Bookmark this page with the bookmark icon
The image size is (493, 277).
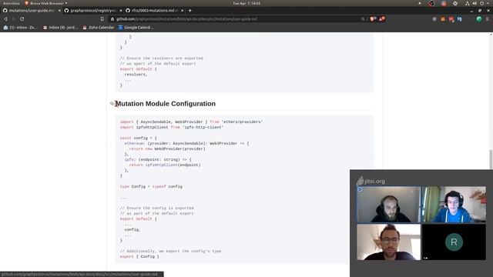point(102,18)
